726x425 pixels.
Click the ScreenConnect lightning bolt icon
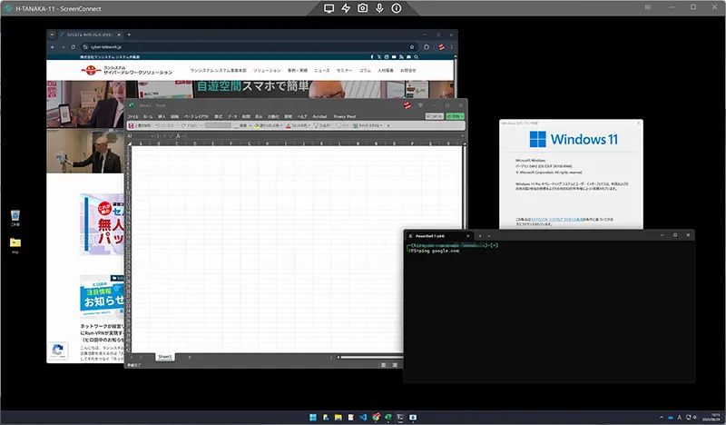coord(346,8)
